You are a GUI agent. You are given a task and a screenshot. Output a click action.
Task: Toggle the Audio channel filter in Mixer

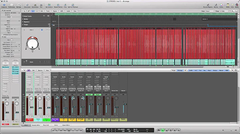191,71
